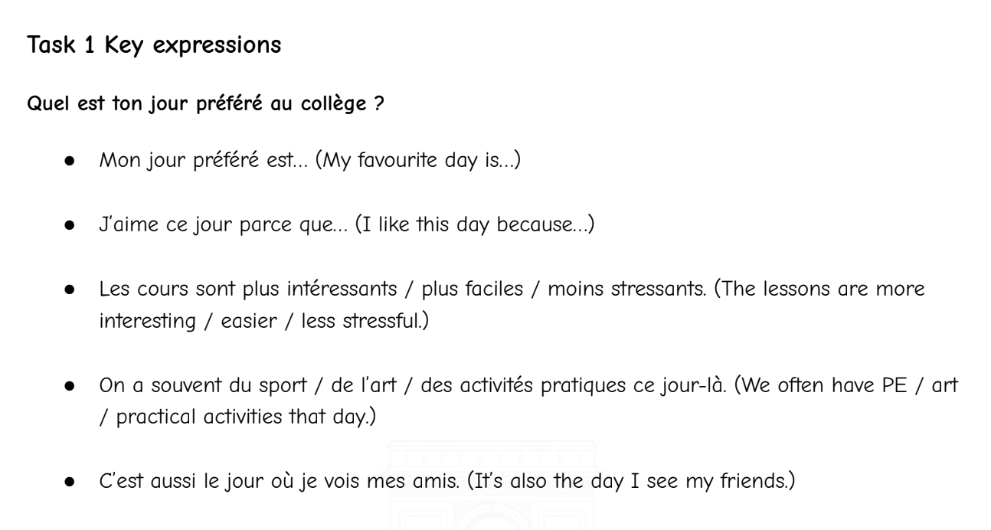
Task: Click the bullet before "C'est aussi le jour"
Action: point(70,435)
